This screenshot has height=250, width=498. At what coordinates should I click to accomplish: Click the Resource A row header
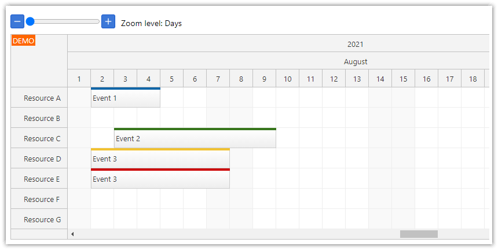(39, 98)
